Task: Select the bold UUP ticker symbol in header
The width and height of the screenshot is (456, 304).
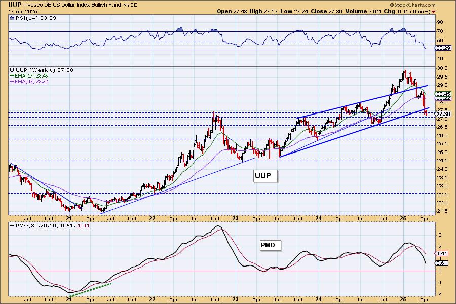Action: click(15, 5)
